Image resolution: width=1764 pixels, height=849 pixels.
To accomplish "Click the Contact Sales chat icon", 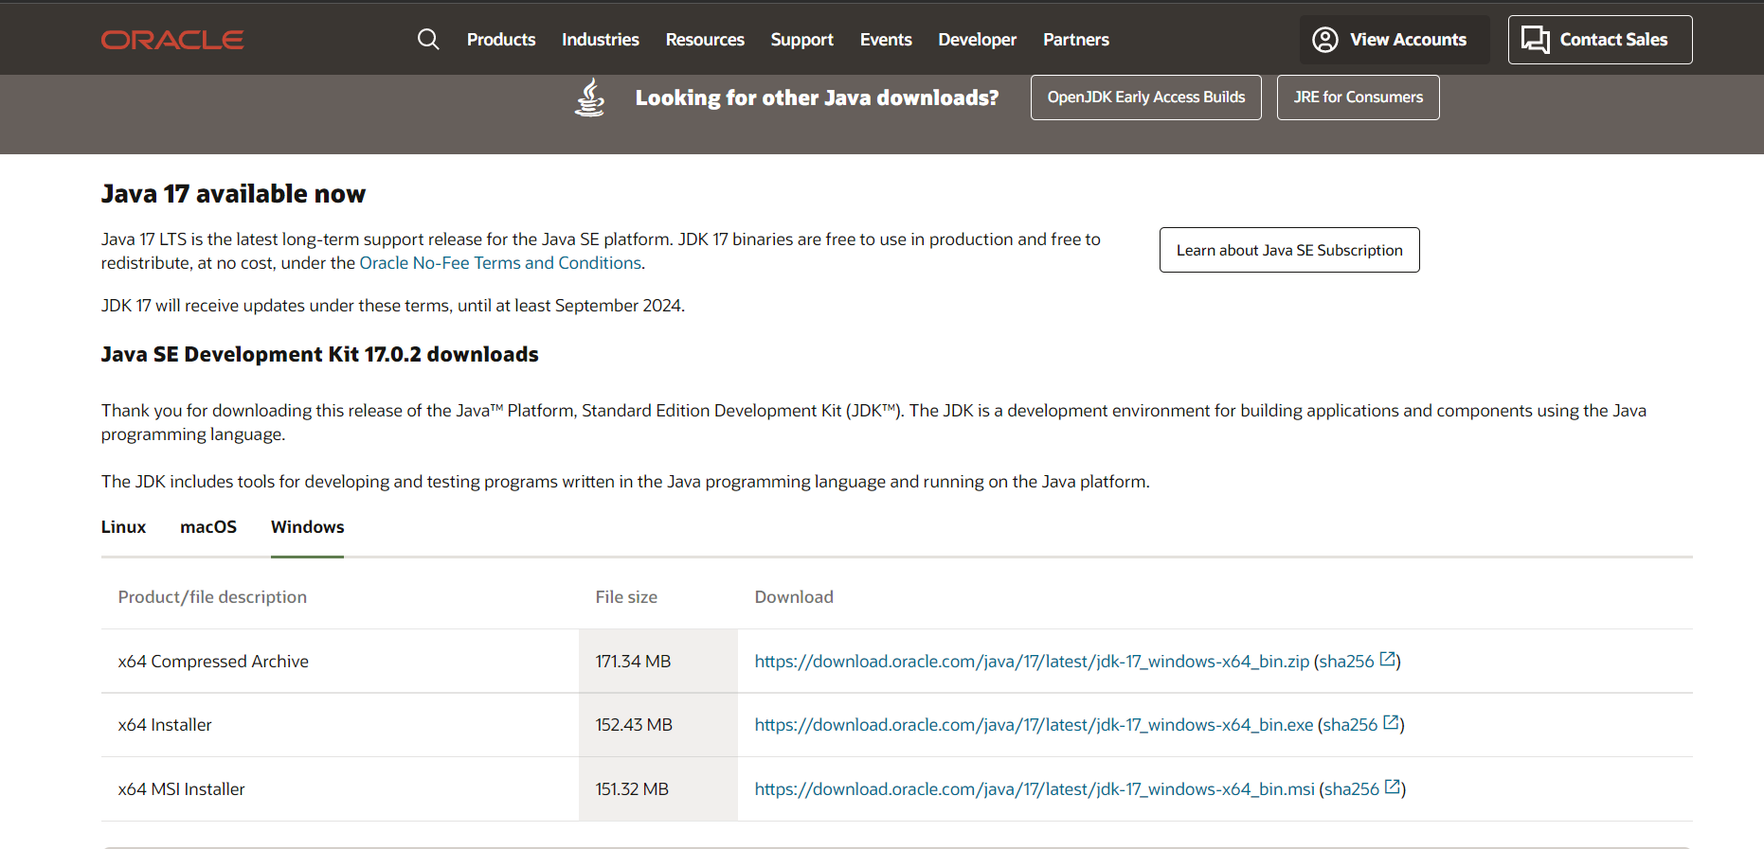I will (1535, 40).
